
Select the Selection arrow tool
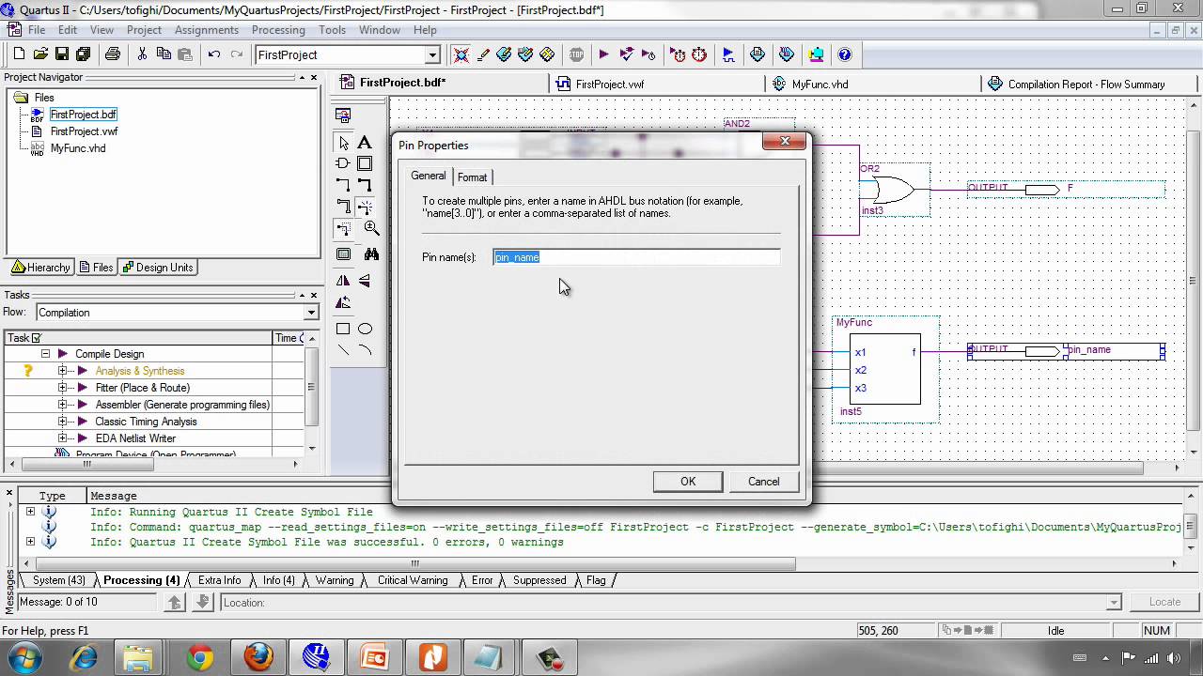pos(343,143)
